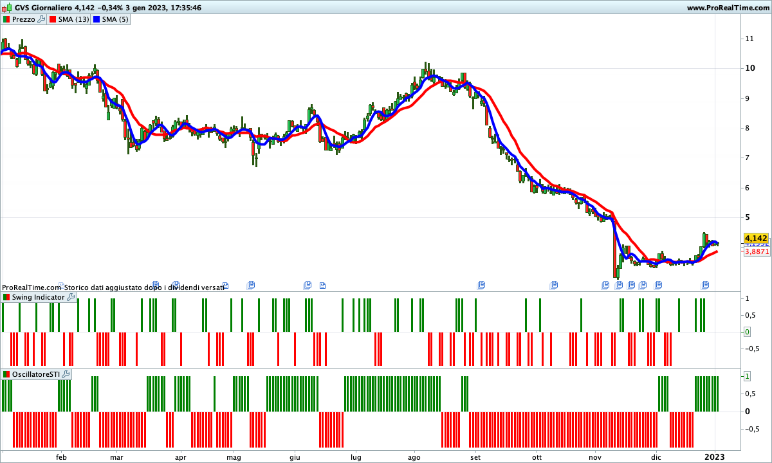Click the red-green icon beside Swing Indicator
Viewport: 772px width, 463px height.
click(6, 297)
